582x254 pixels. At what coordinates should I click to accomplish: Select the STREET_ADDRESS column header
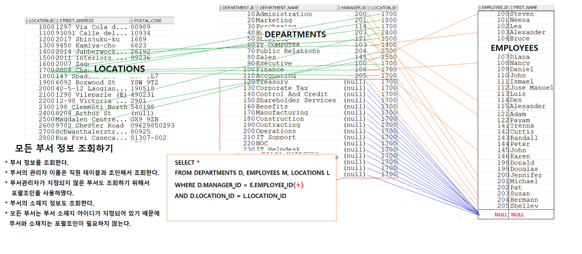coord(92,21)
